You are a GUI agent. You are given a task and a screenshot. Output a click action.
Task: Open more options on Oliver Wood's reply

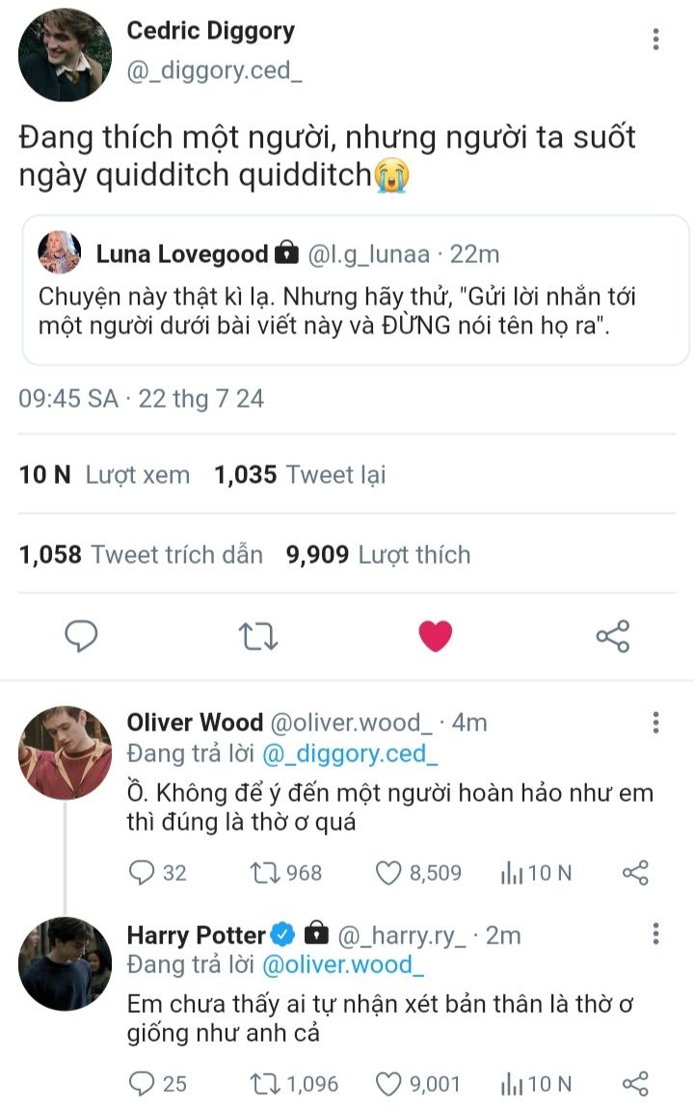coord(655,724)
